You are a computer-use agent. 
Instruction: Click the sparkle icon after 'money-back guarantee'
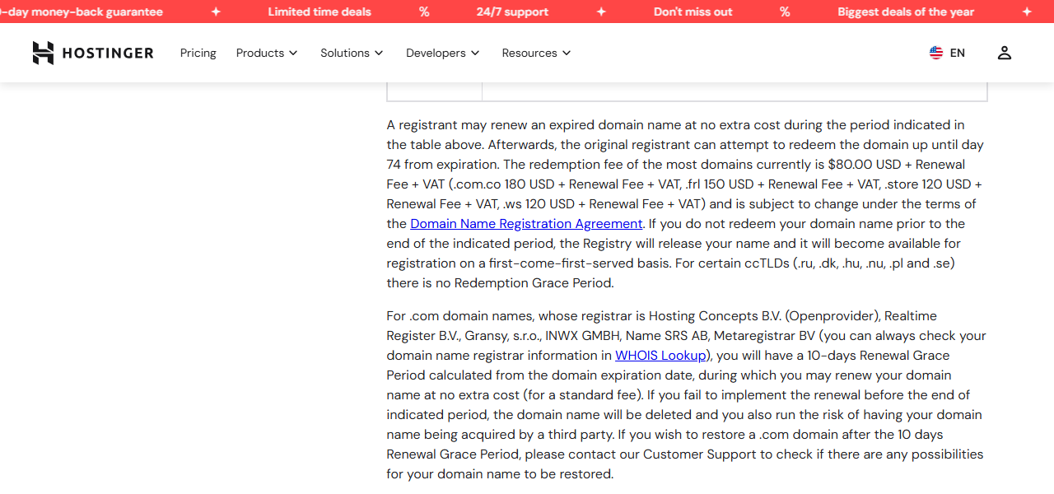point(216,12)
